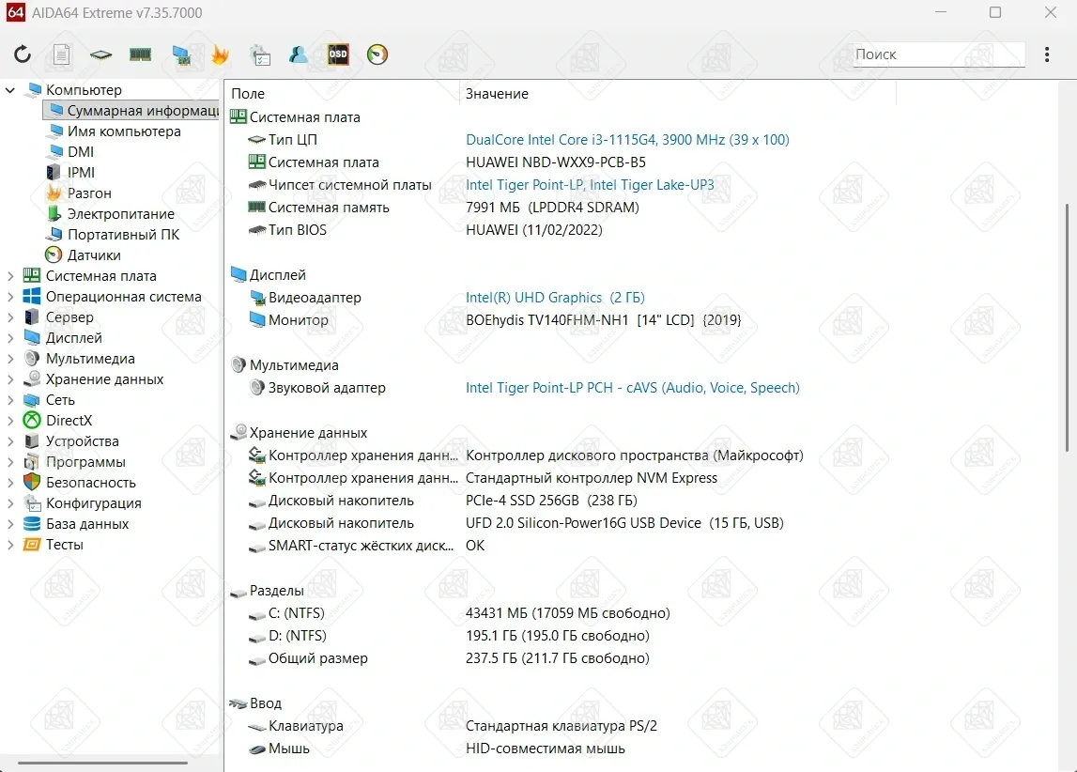Expand the Мультимедиа tree node
Image resolution: width=1077 pixels, height=772 pixels.
(x=10, y=359)
